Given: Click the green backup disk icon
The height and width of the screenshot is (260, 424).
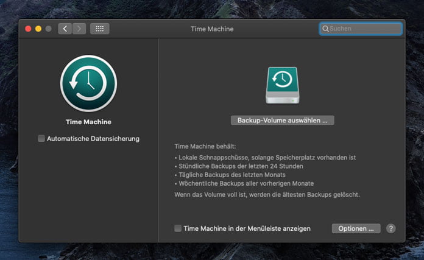Looking at the screenshot, I should [x=282, y=85].
